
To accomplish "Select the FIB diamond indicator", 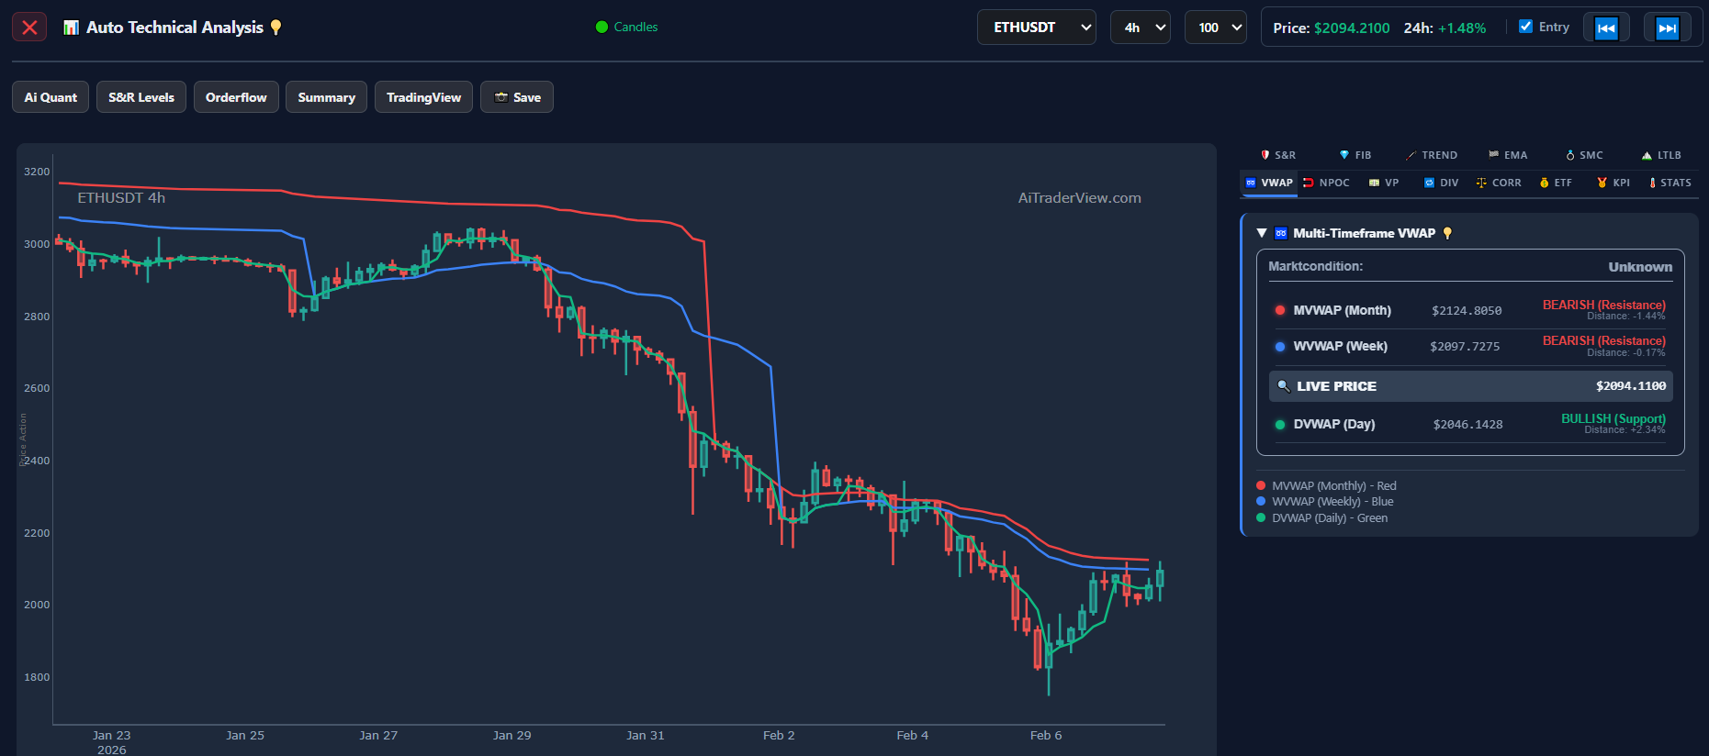I will click(x=1355, y=155).
